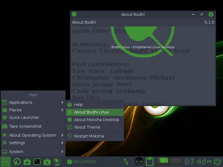Maximize the About Bodhi window
The height and width of the screenshot is (167, 223).
tap(202, 14)
